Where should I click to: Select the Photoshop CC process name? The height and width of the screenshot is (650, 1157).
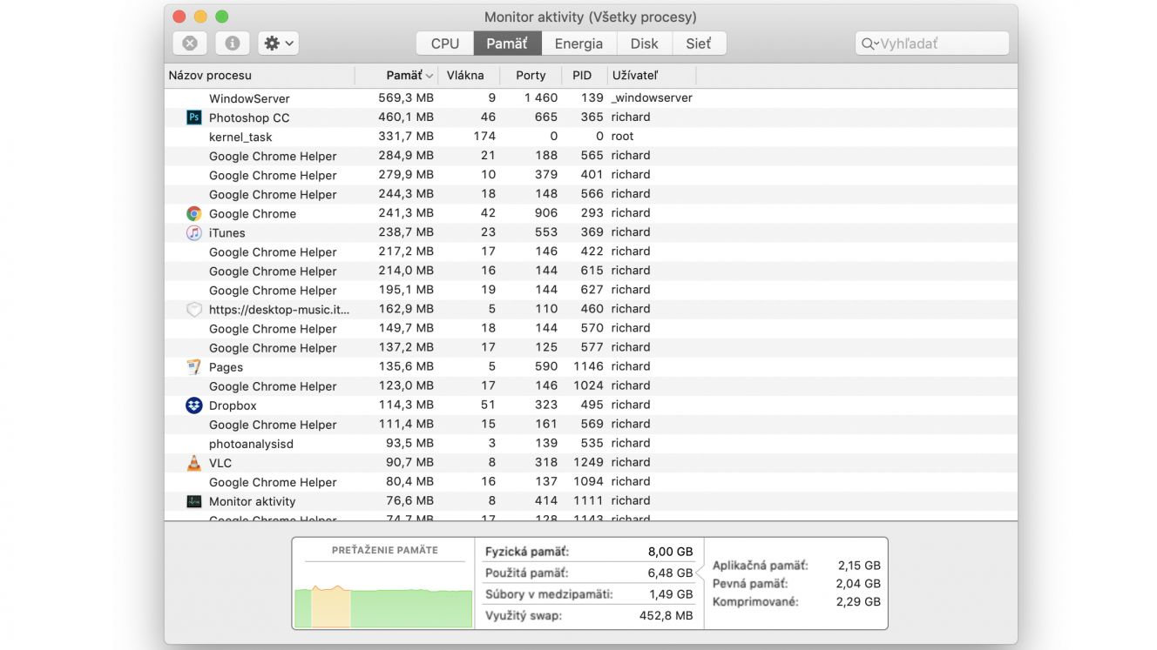point(249,117)
